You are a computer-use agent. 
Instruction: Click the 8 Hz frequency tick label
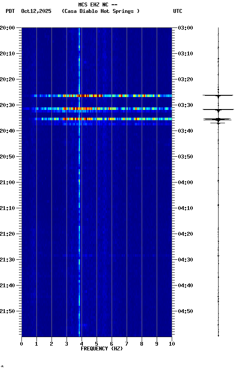[x=142, y=344]
